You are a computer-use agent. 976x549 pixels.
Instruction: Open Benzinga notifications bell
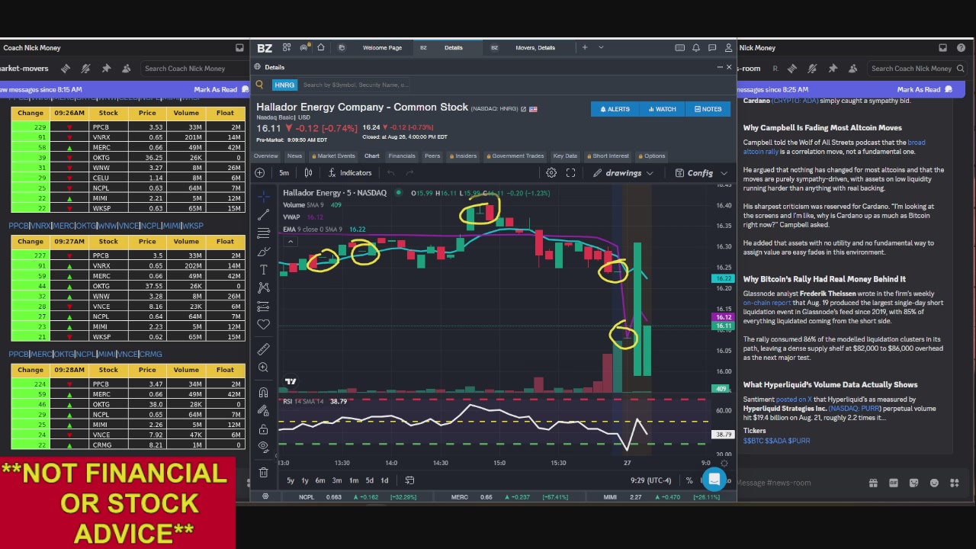(696, 48)
